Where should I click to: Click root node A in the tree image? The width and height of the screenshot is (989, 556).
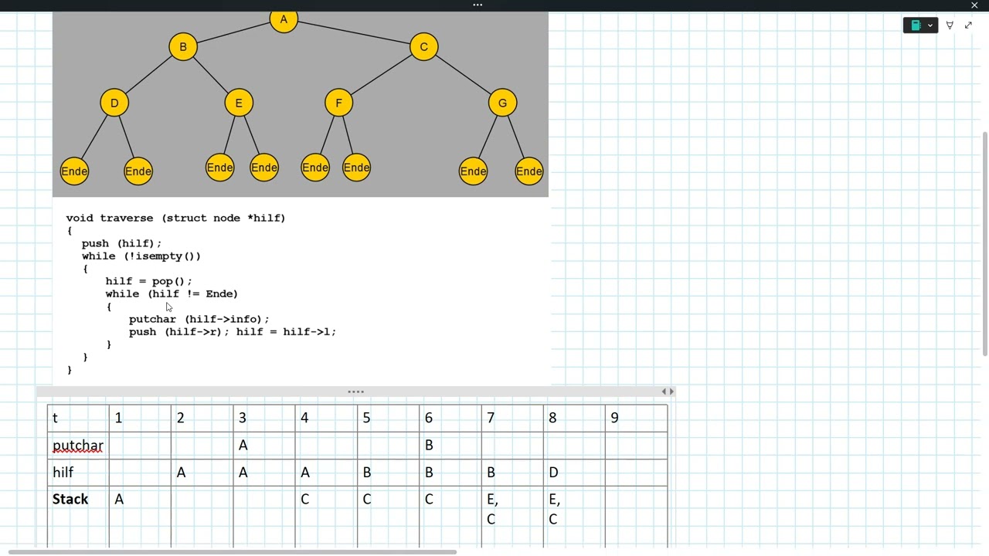284,19
